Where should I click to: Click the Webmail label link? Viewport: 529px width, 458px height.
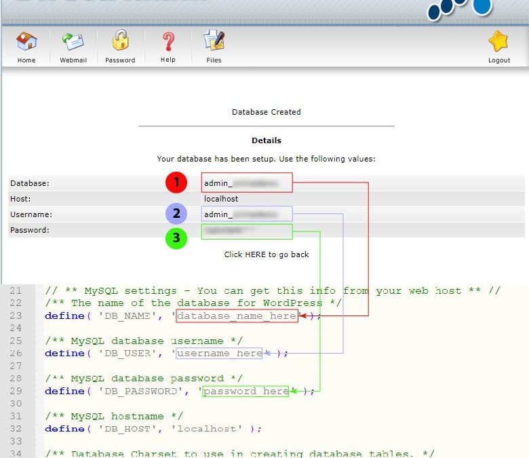73,60
